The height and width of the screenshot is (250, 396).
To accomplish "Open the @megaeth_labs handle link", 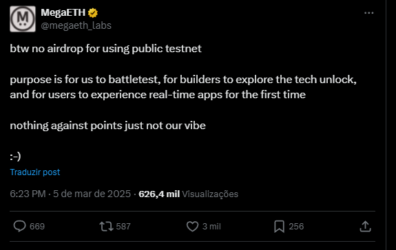I will (76, 25).
